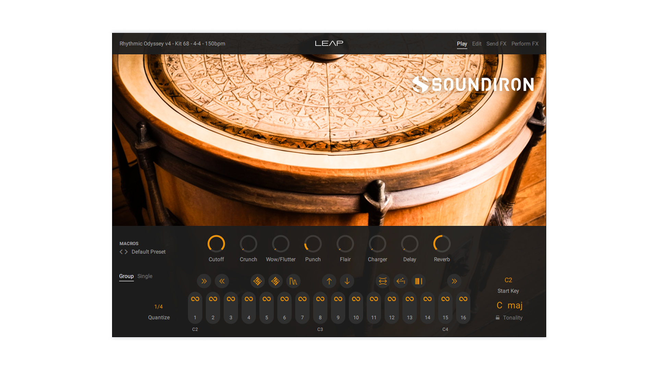Image resolution: width=658 pixels, height=370 pixels.
Task: Adjust the Punch macro knob
Action: point(313,244)
